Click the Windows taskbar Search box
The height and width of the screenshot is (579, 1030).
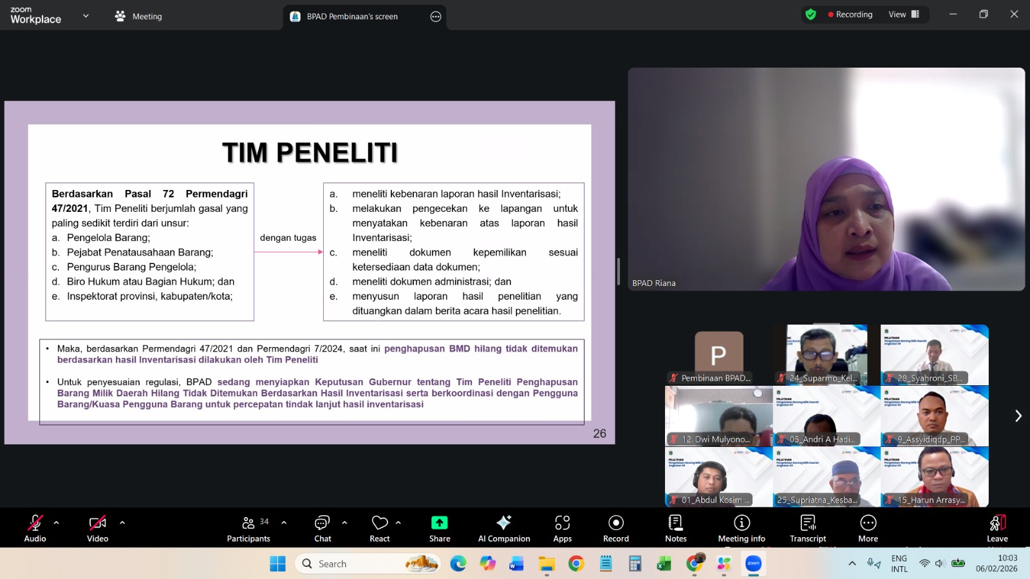tap(360, 564)
